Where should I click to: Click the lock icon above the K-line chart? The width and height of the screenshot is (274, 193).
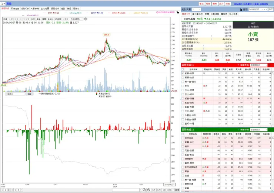178,13
